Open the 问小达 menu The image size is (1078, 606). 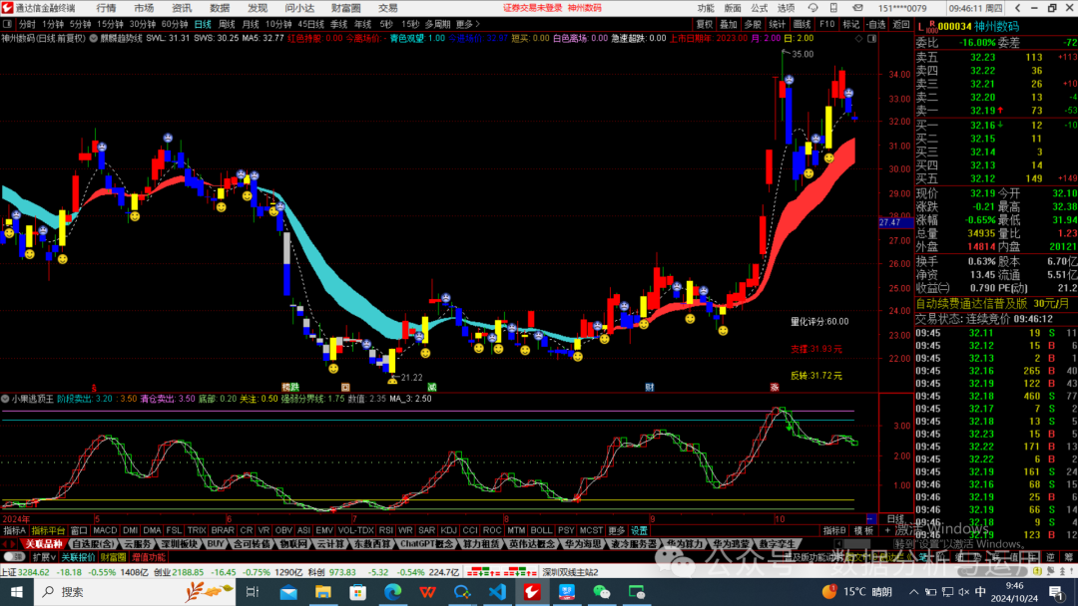(299, 8)
